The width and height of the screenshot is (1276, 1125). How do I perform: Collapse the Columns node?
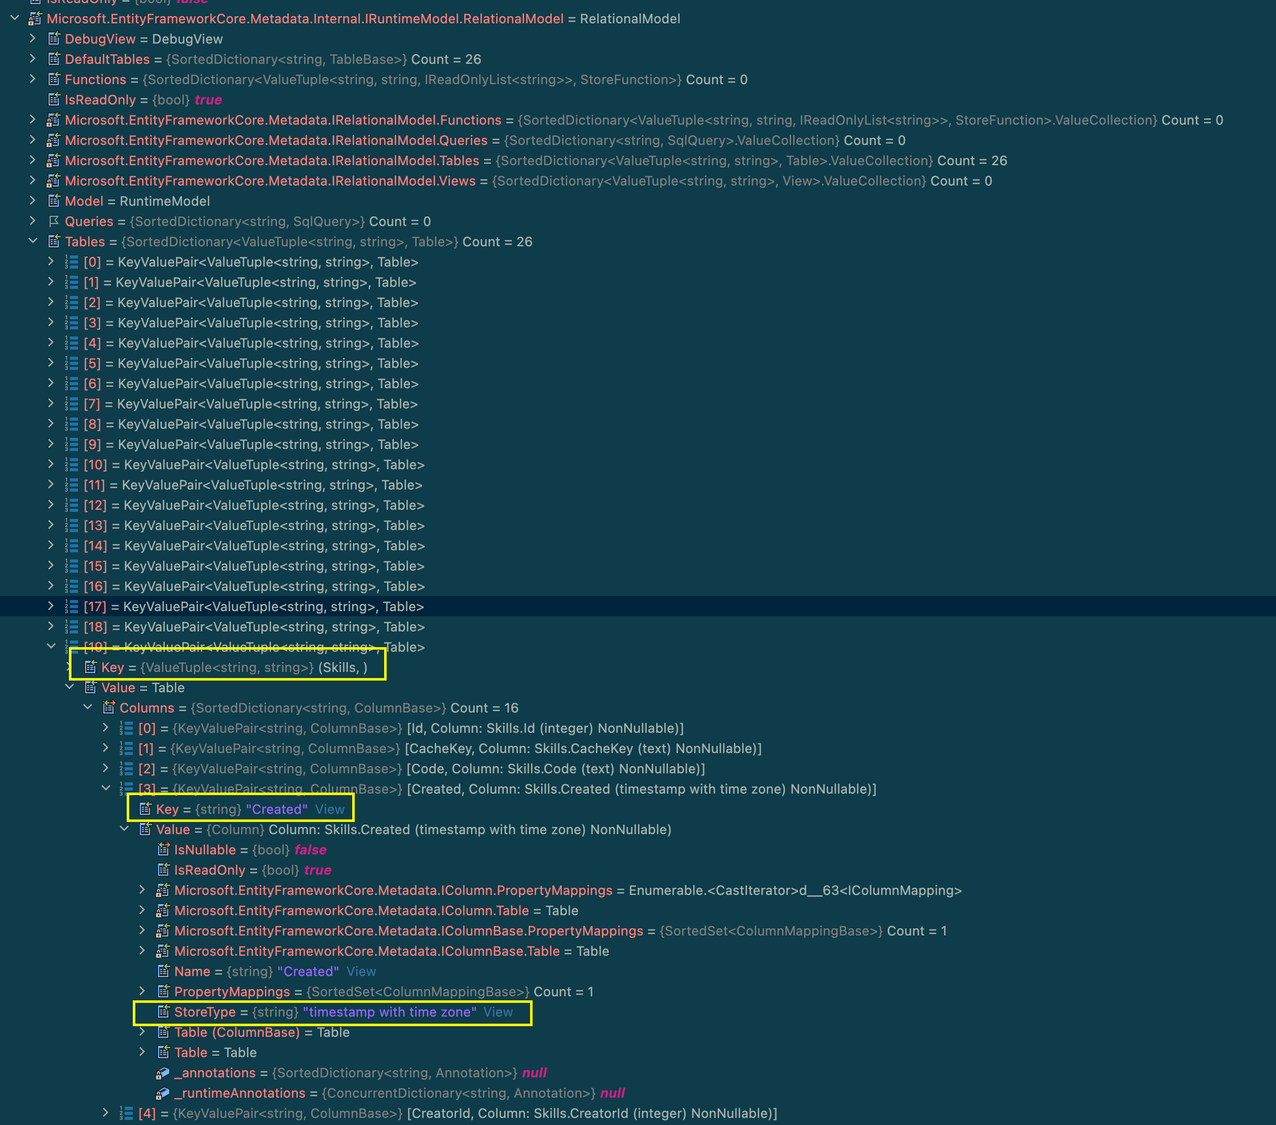87,707
